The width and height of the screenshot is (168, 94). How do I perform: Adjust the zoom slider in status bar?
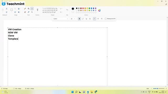[x=159, y=89]
